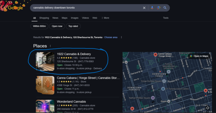
Task: Click the Delivery service label for 1922 Cannabis
Action: 98,68
